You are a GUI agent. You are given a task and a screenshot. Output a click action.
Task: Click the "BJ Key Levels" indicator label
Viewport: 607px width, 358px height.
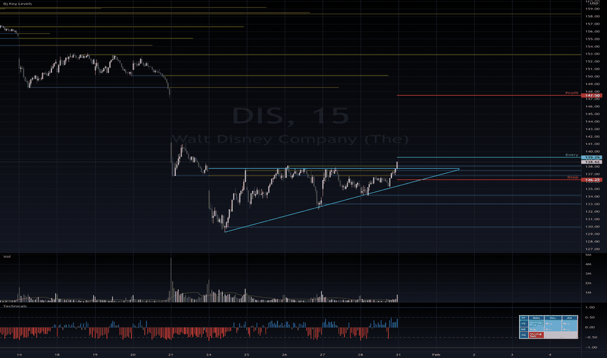click(18, 4)
